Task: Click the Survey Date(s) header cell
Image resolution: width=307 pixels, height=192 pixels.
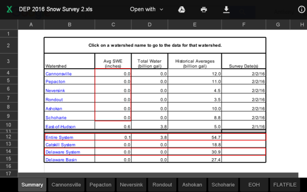Action: [244, 61]
